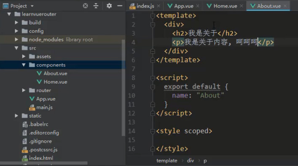Click the static folder icon
Viewport: 298px width, 166px height.
click(x=25, y=116)
